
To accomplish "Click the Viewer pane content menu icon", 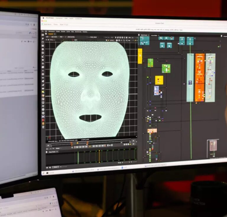I will [x=46, y=34].
